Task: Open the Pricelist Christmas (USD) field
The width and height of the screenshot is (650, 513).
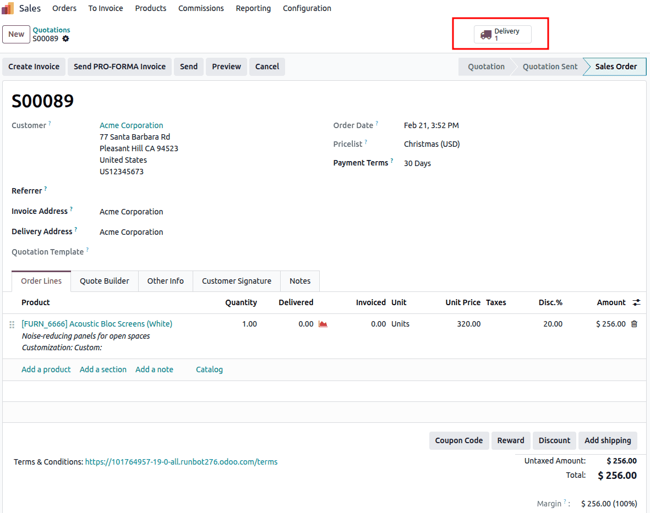Action: [432, 144]
